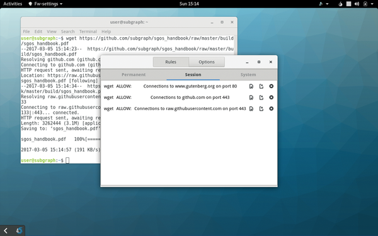
Task: Show the Rules view in firewall settings
Action: 171,62
